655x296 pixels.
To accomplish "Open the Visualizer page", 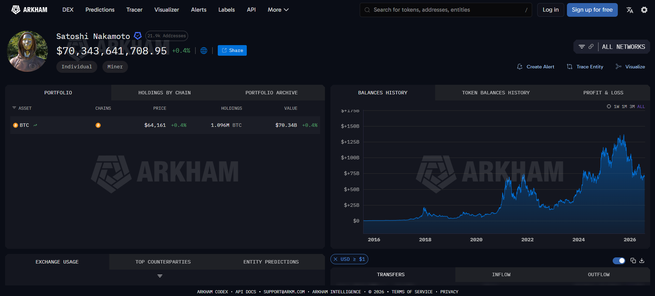I will click(x=167, y=10).
